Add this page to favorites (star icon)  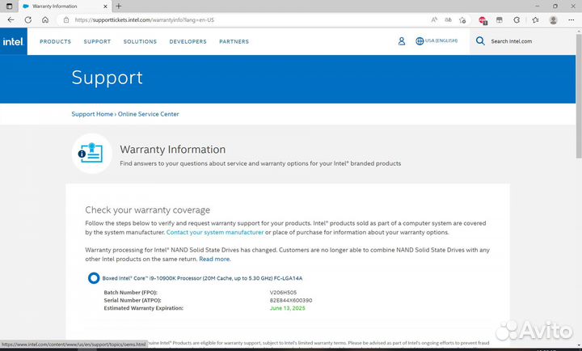point(465,19)
